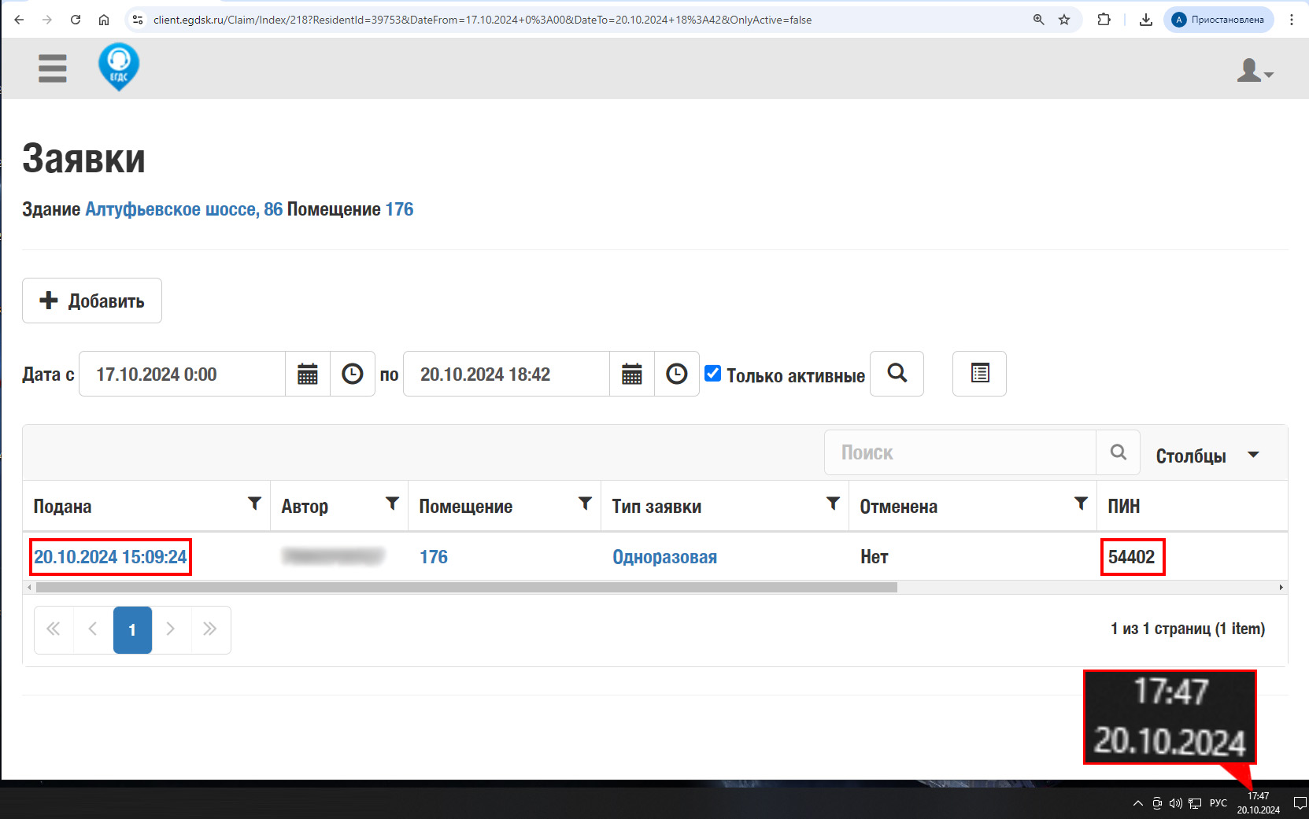This screenshot has height=819, width=1309.
Task: Open the hamburger navigation menu
Action: (x=52, y=68)
